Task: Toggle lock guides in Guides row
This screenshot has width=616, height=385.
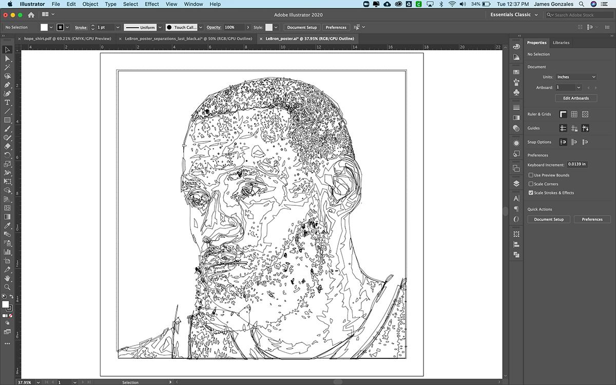Action: [x=574, y=128]
